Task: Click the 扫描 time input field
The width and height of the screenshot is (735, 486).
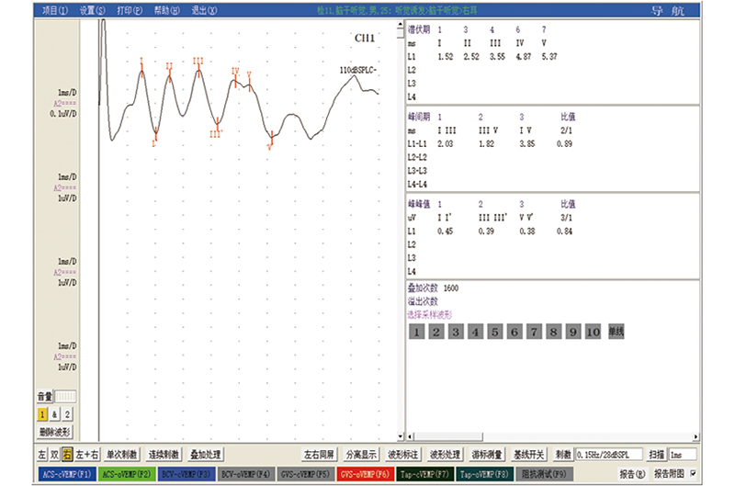Action: click(x=682, y=455)
